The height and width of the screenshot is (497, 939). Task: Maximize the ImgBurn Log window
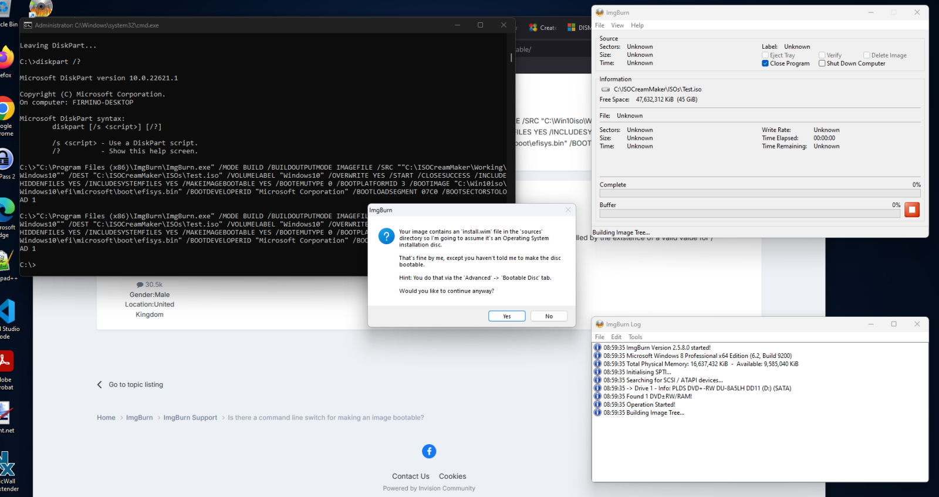(894, 324)
